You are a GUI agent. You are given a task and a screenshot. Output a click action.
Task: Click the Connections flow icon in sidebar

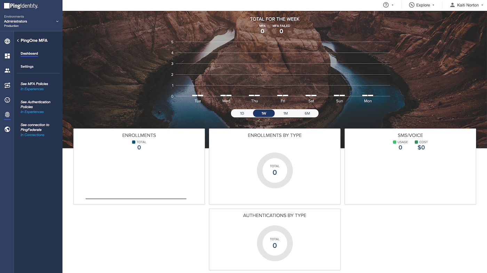click(x=7, y=85)
